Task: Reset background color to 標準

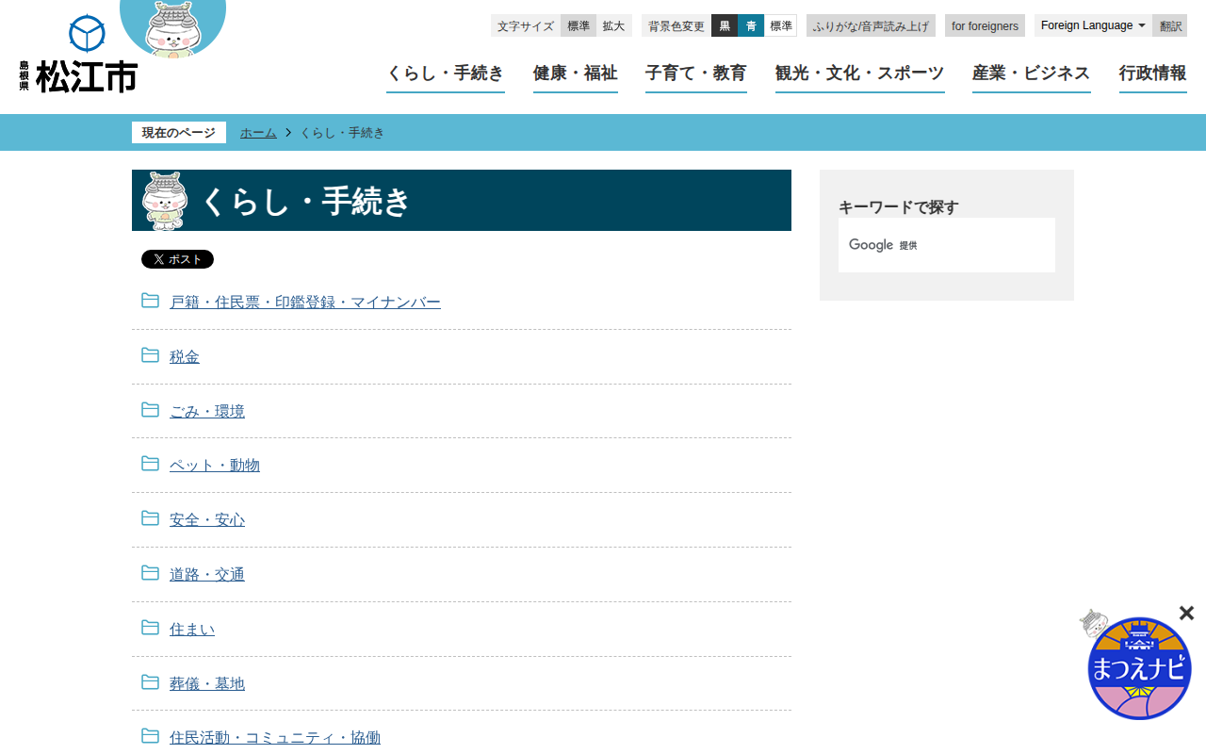Action: pyautogui.click(x=781, y=25)
